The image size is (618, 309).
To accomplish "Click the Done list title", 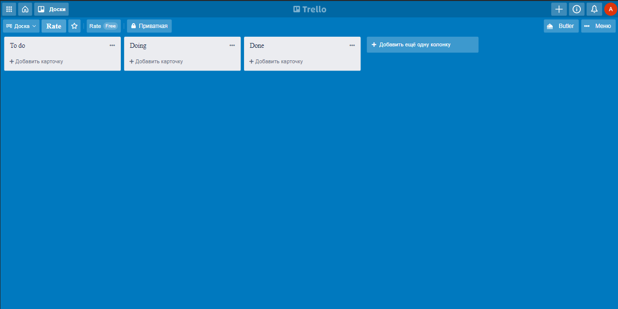I will pyautogui.click(x=257, y=45).
